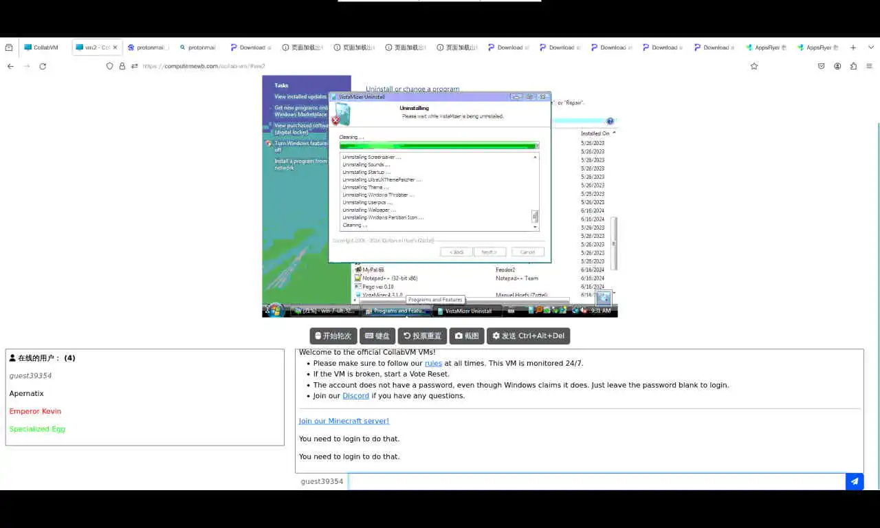Click the VistaMizer Uninstall dialog title icon
This screenshot has height=528, width=880.
[334, 97]
